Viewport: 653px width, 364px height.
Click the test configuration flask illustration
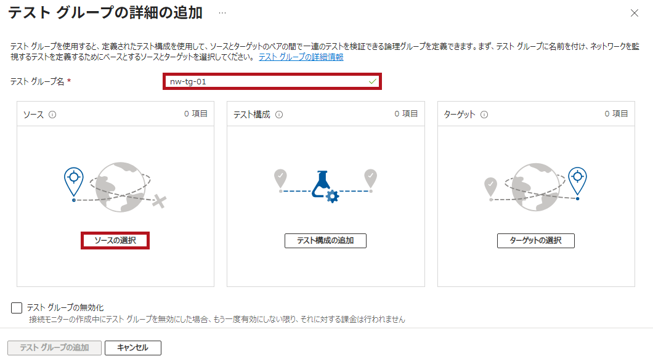[x=325, y=186]
